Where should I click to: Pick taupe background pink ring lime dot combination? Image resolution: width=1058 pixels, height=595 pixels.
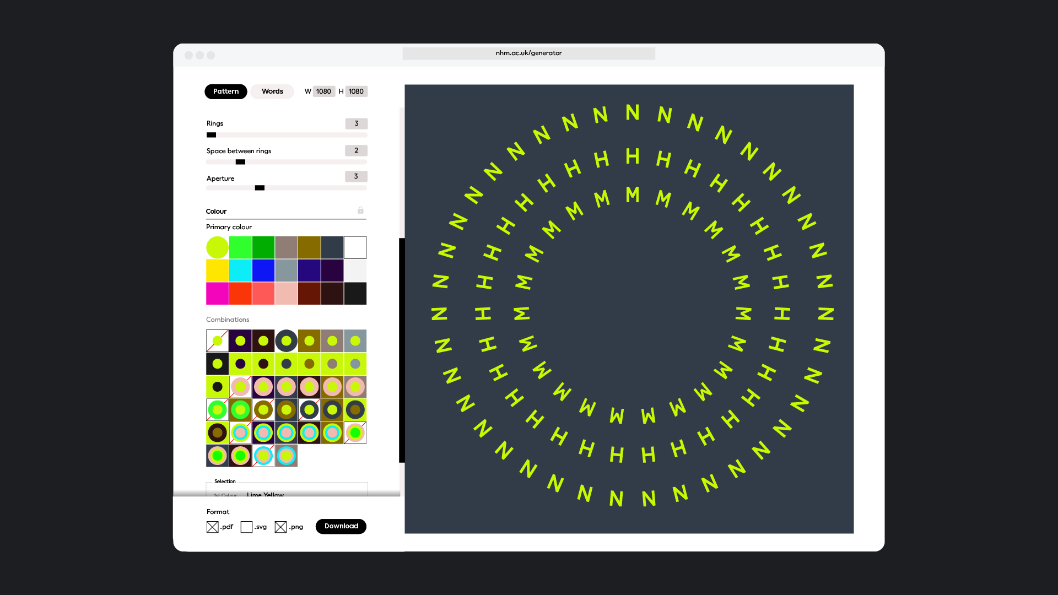pos(355,387)
